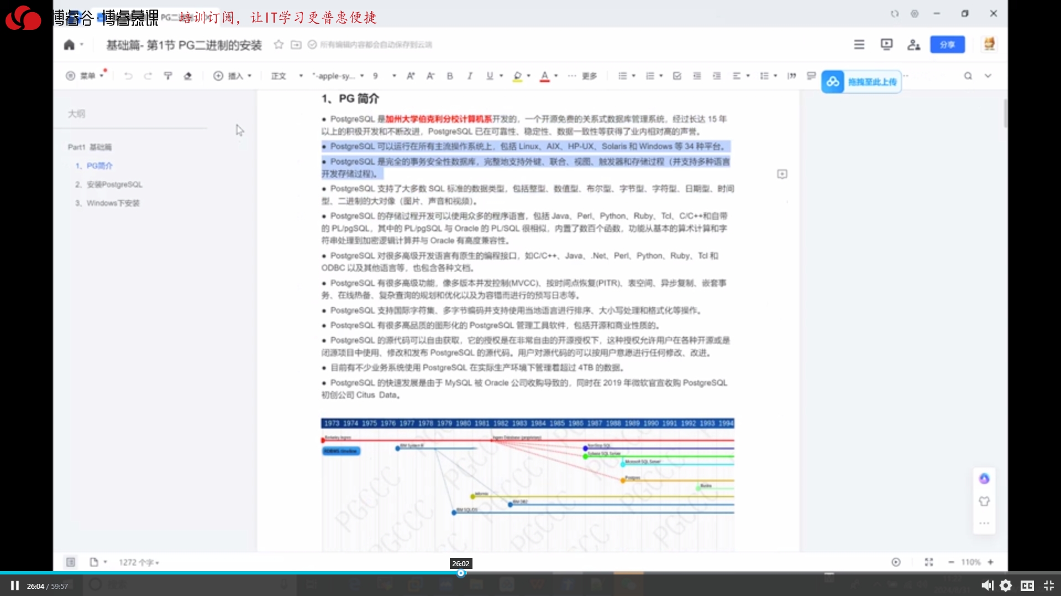
Task: Click the clear formatting eraser
Action: click(x=188, y=76)
